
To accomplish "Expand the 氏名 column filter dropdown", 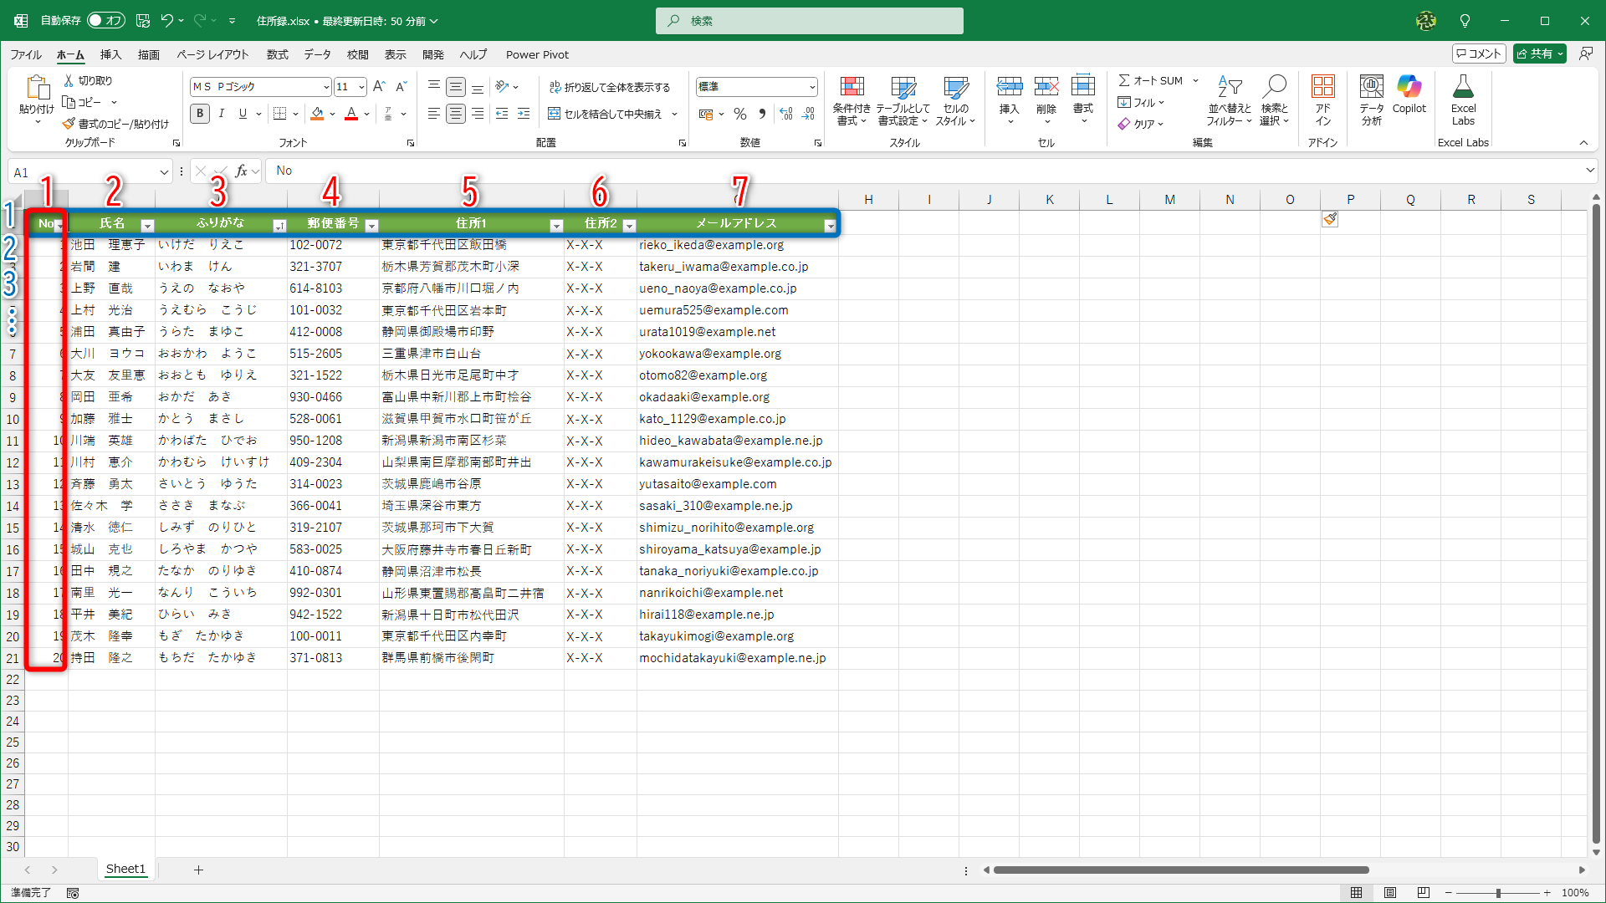I will (x=147, y=225).
